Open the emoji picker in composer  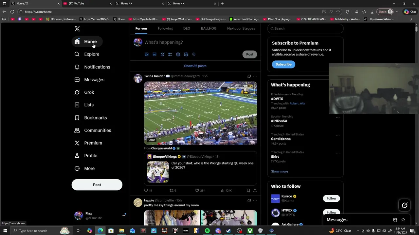[178, 55]
